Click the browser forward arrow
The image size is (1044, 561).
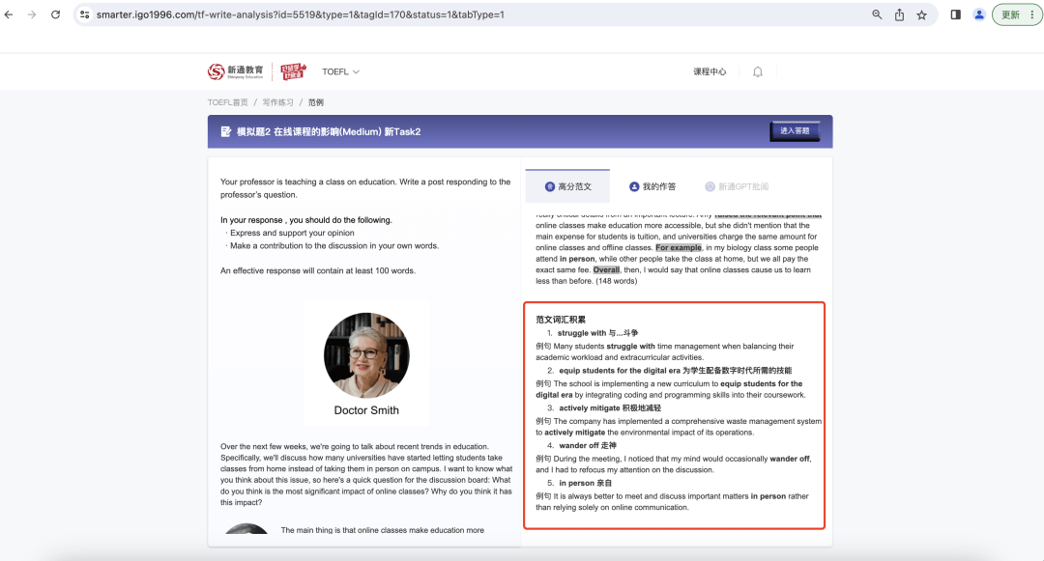[32, 14]
